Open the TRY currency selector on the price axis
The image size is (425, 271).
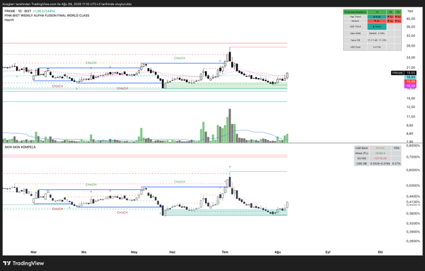(x=410, y=11)
